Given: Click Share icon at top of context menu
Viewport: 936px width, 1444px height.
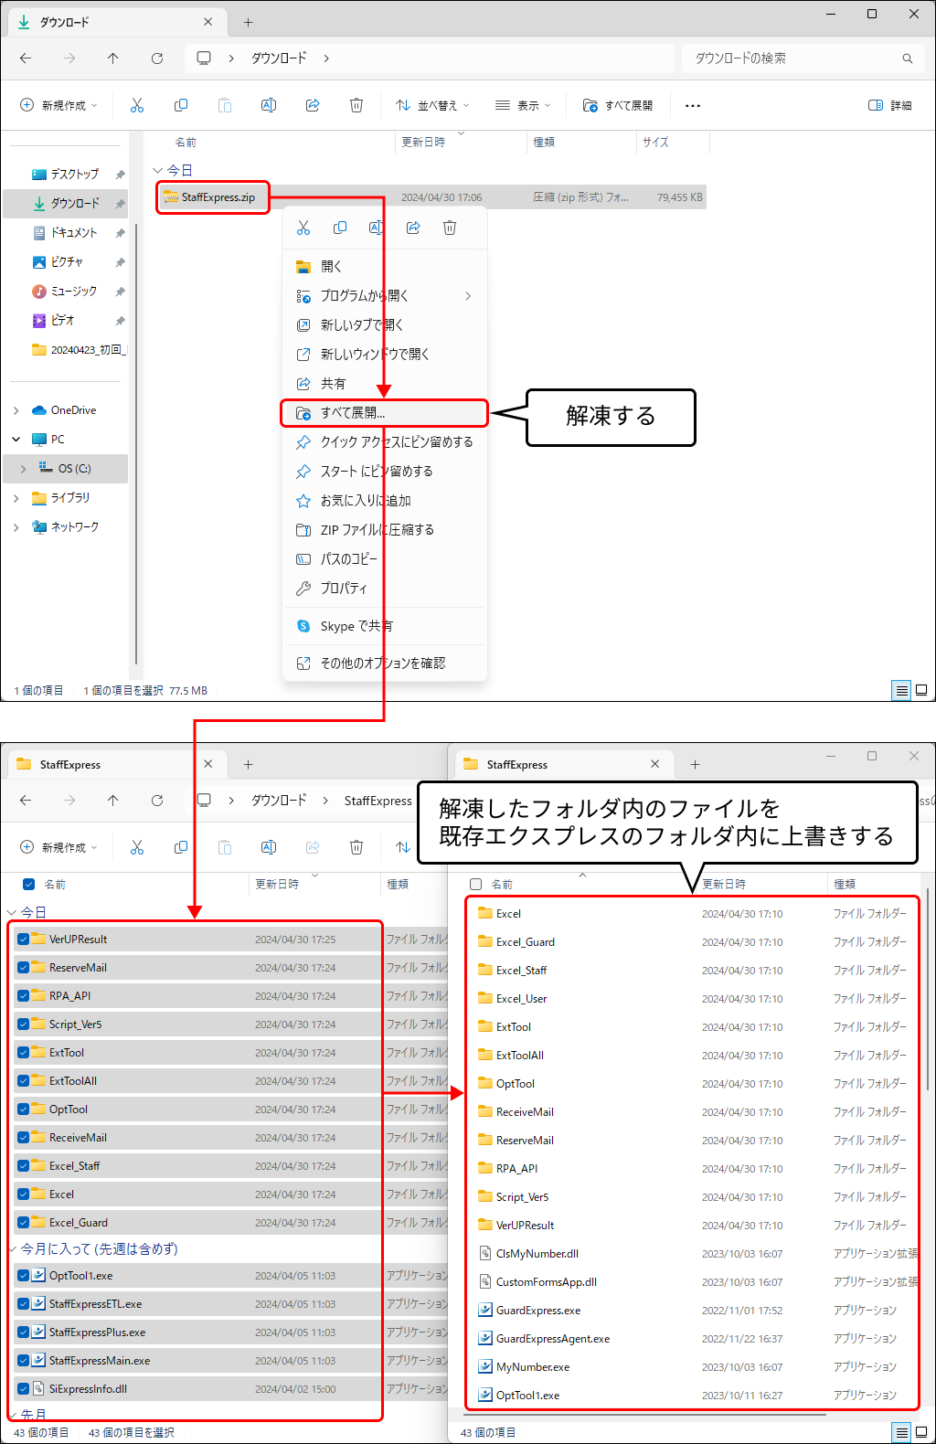Looking at the screenshot, I should point(413,228).
